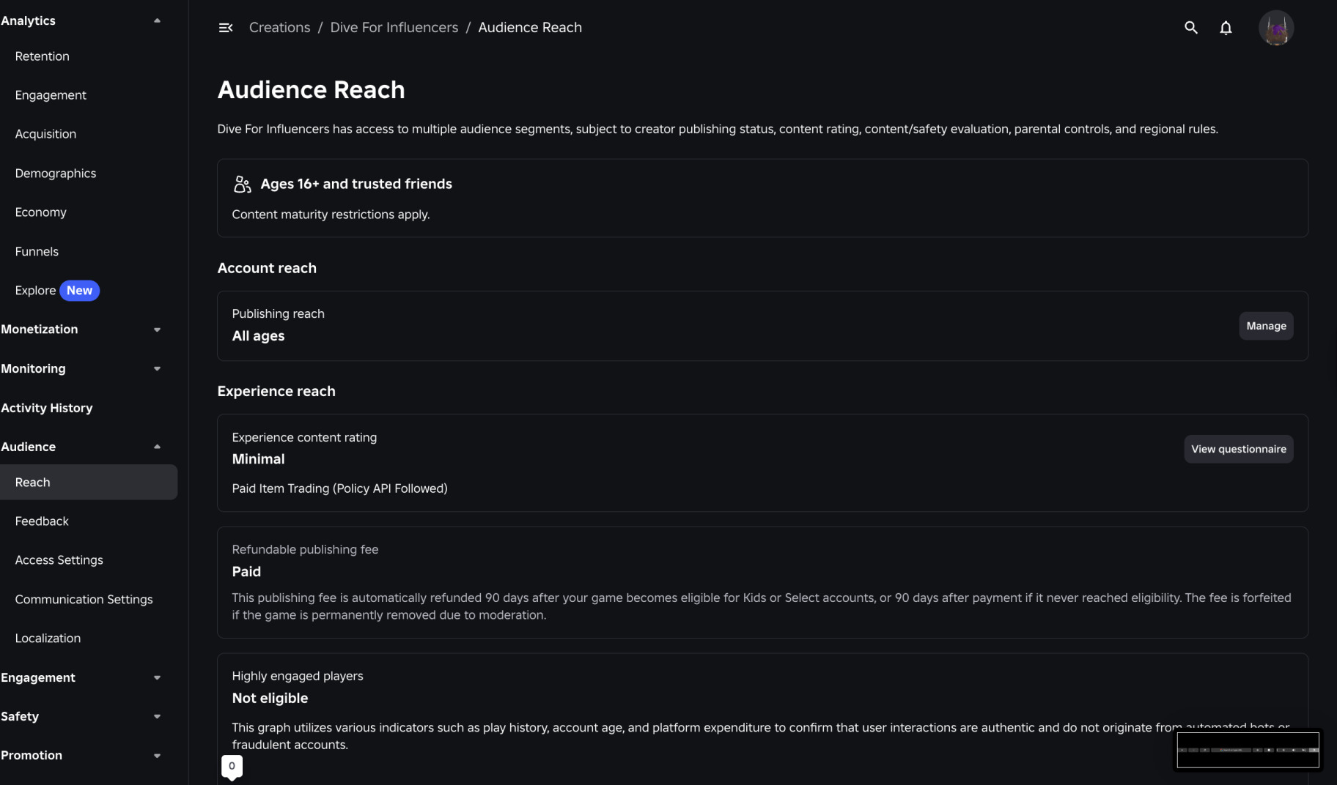
Task: Click the comment bubble showing 0
Action: coord(232,767)
